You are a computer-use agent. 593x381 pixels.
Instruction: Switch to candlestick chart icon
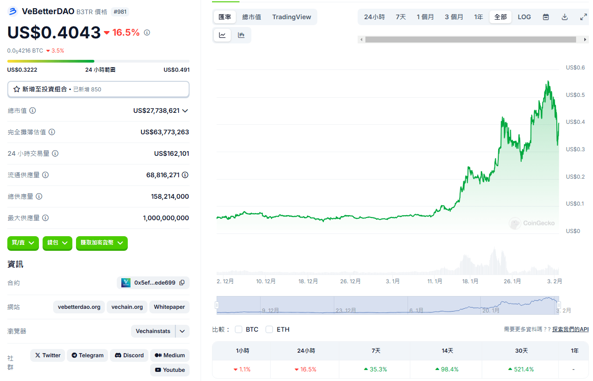click(x=241, y=35)
